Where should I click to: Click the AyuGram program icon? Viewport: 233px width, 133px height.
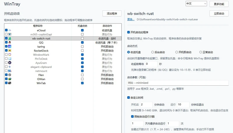[x=10, y=63]
